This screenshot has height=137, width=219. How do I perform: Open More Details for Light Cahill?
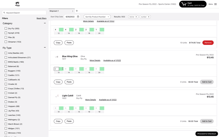coord(91,100)
